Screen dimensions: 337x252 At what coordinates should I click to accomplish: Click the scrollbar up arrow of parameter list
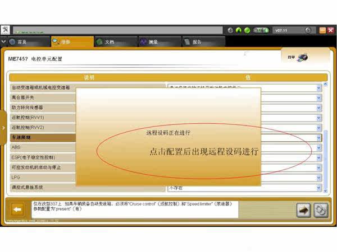tap(325, 84)
